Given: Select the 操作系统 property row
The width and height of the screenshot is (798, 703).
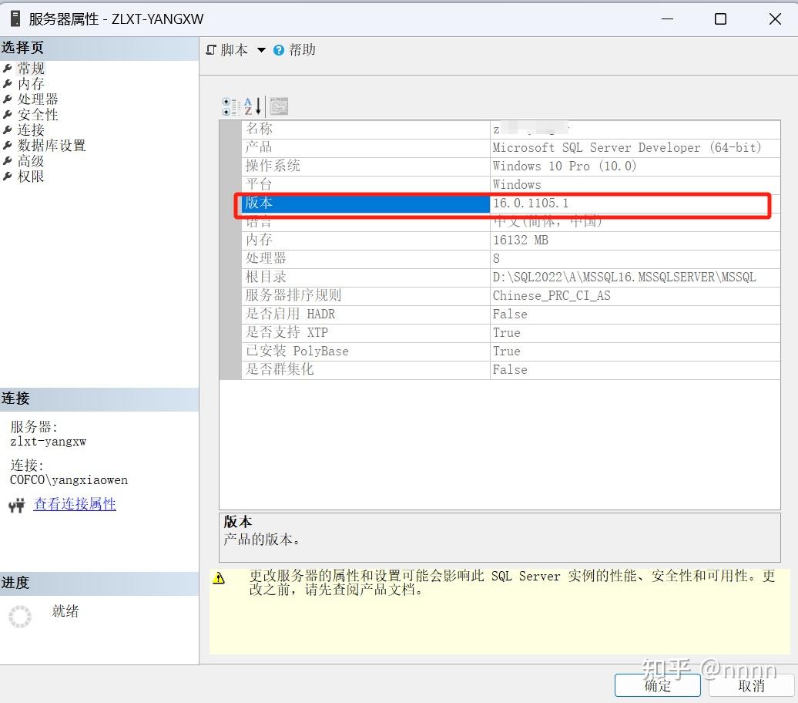Looking at the screenshot, I should click(x=347, y=166).
